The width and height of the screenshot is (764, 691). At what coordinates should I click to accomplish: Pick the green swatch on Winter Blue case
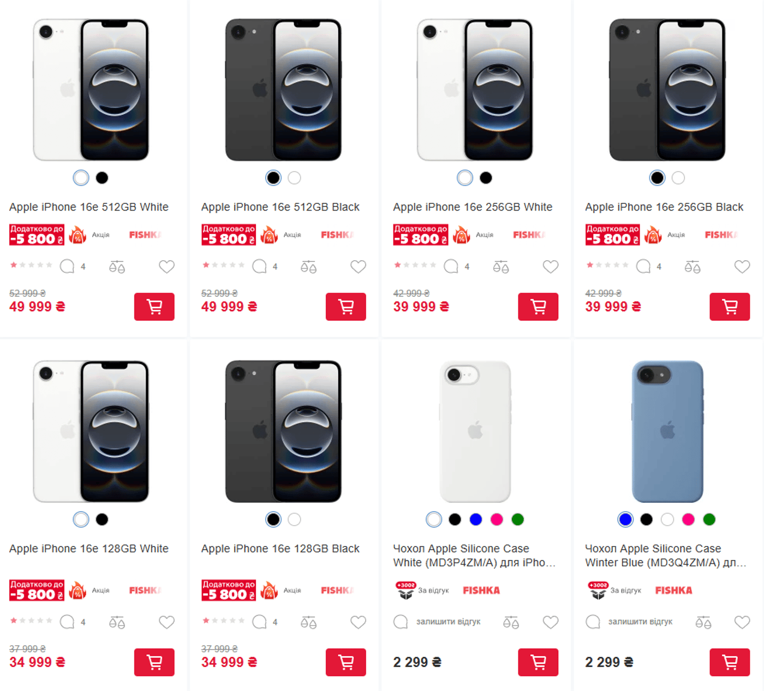[x=709, y=520]
